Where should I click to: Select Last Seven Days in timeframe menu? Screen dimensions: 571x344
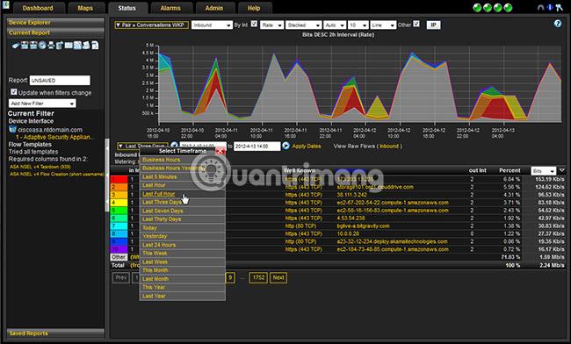[163, 211]
